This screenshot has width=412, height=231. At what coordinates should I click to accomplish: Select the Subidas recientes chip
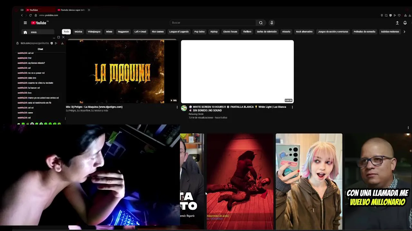pyautogui.click(x=390, y=32)
